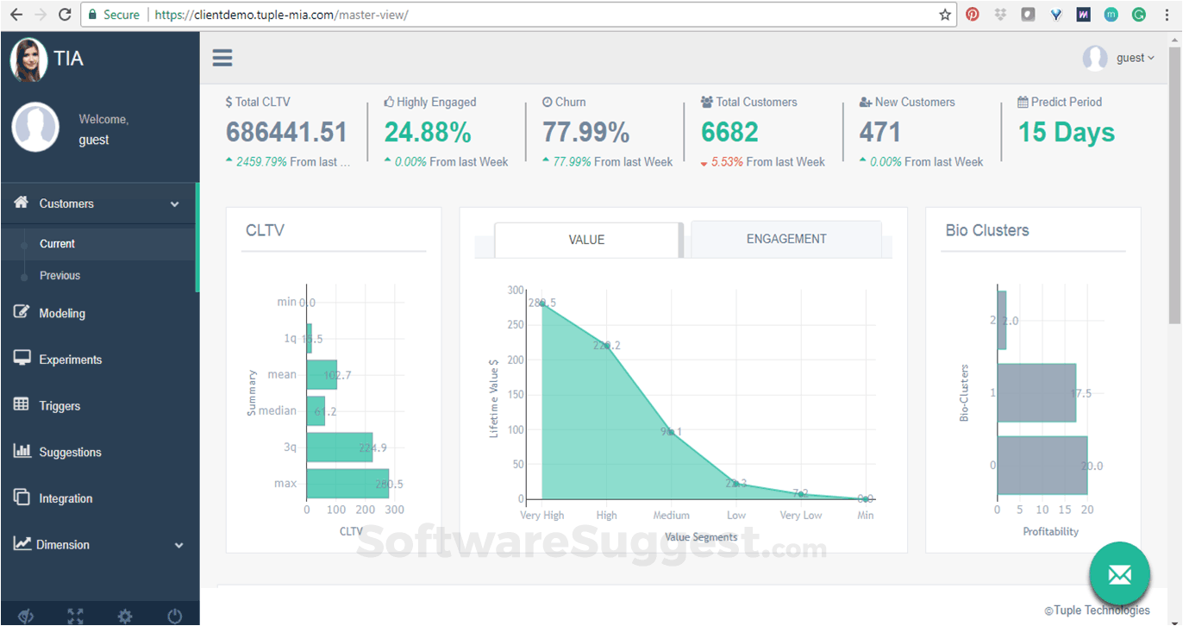Open the floating envelope contact button

[x=1120, y=574]
